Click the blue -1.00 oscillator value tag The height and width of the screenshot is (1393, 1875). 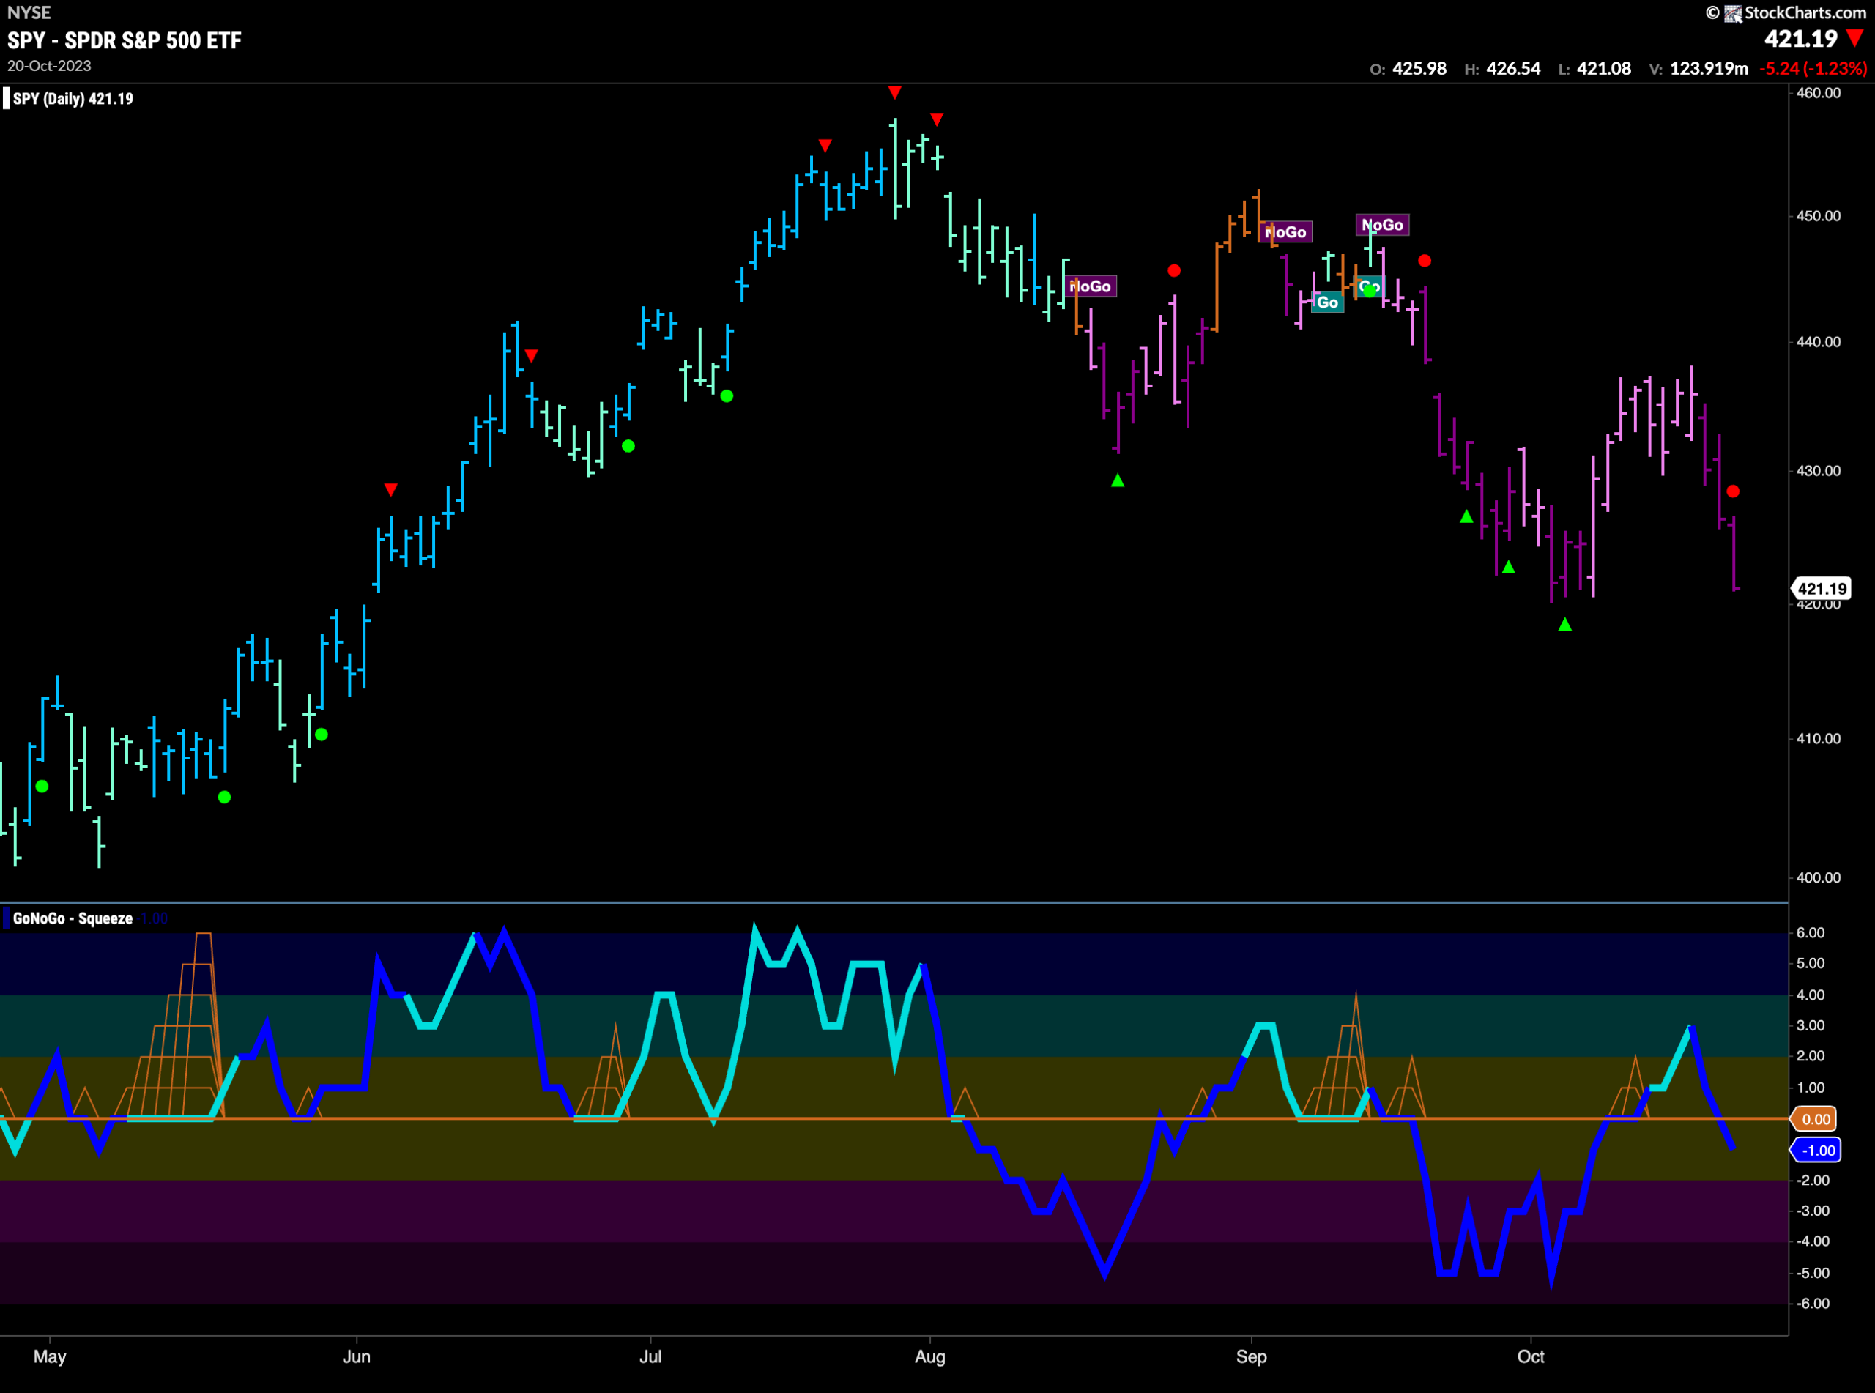[1818, 1150]
